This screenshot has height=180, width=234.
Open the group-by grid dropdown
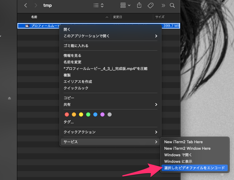125,5
